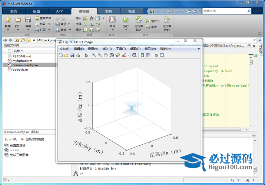The height and width of the screenshot is (185, 265).
Task: Toggle the Rotate 3D tool
Action: 111,55
